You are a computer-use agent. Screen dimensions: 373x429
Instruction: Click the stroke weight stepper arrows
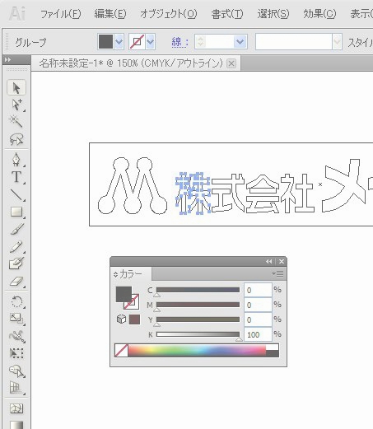[201, 42]
